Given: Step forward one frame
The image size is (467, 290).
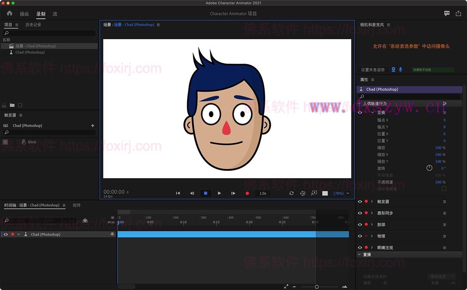Looking at the screenshot, I should pos(233,193).
